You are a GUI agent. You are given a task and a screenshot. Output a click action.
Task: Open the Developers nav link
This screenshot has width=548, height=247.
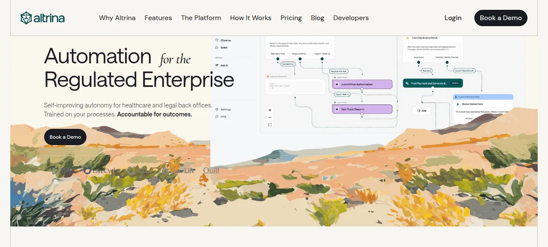[351, 18]
